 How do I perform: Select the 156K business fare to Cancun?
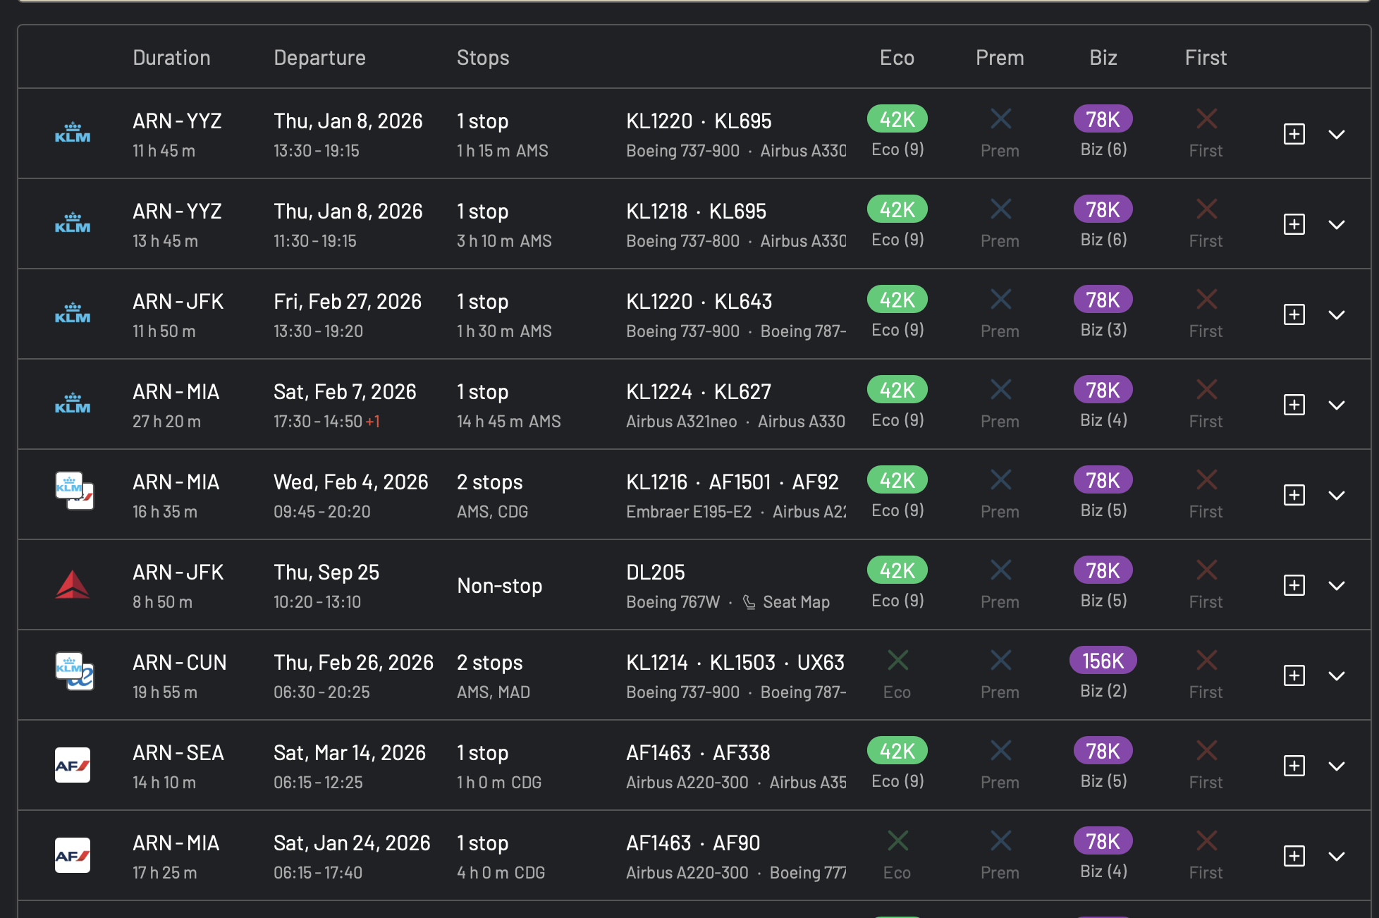point(1103,661)
